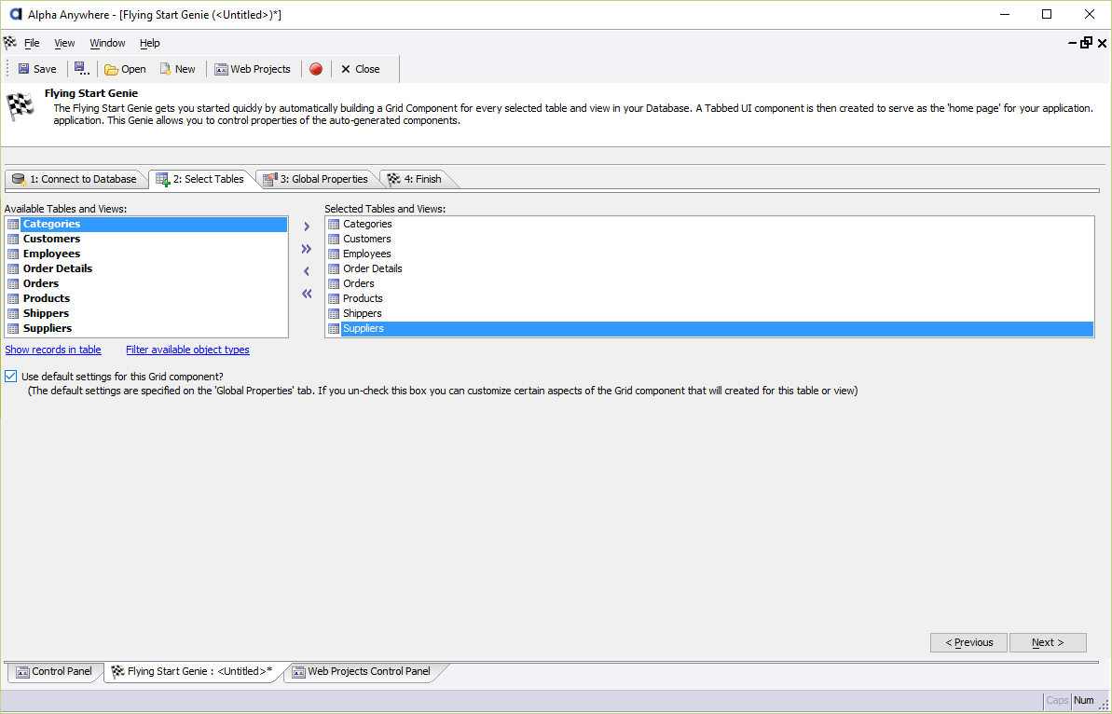Click the Save floppy disk icon
This screenshot has width=1112, height=714.
(x=23, y=69)
